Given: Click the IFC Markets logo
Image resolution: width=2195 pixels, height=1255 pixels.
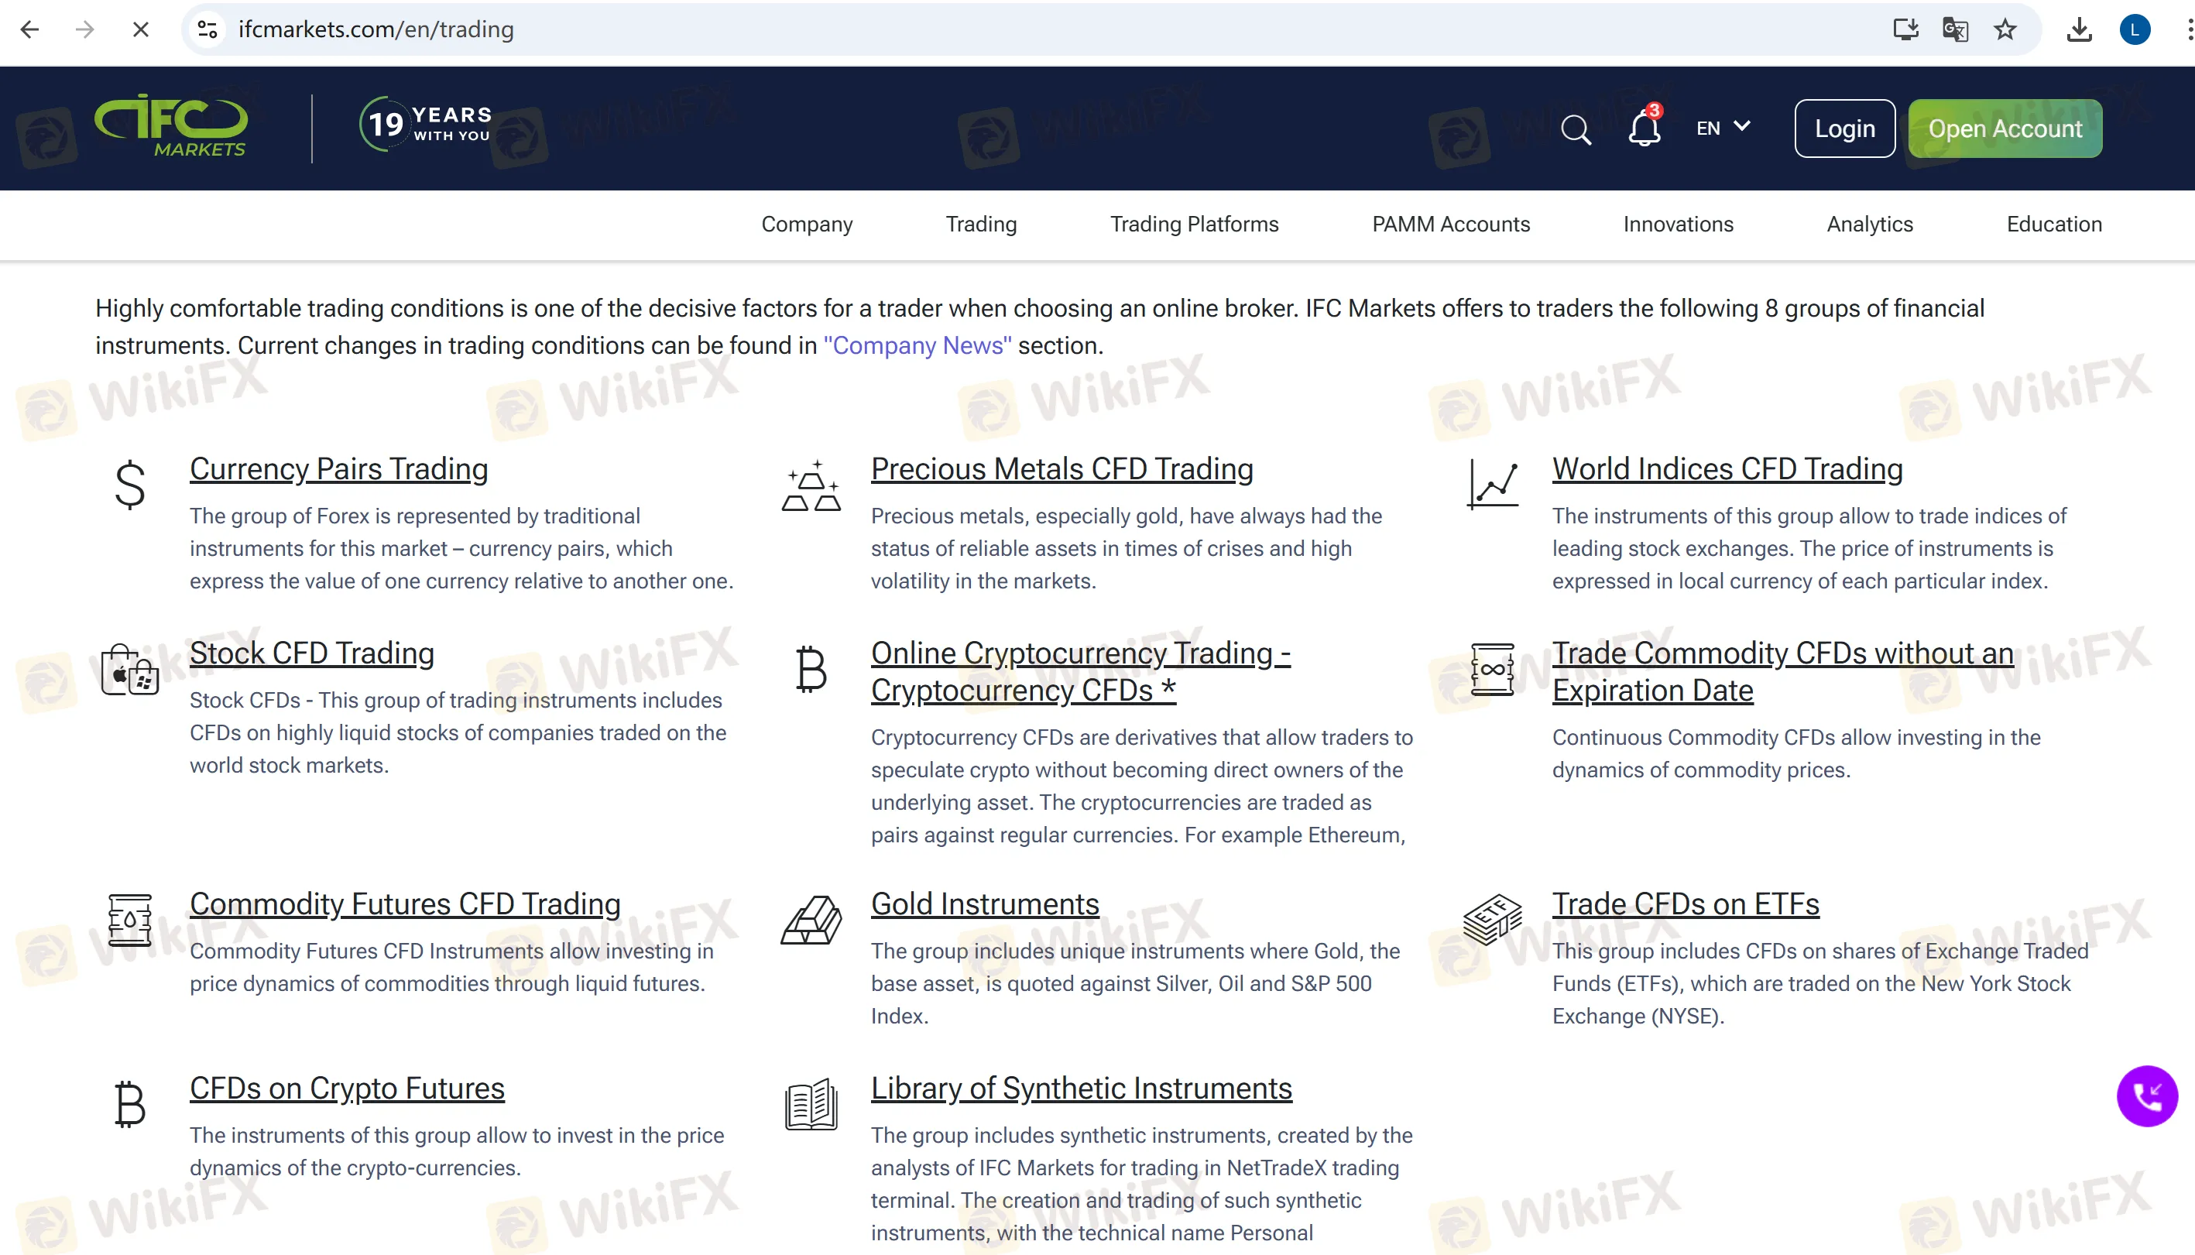Looking at the screenshot, I should 170,126.
